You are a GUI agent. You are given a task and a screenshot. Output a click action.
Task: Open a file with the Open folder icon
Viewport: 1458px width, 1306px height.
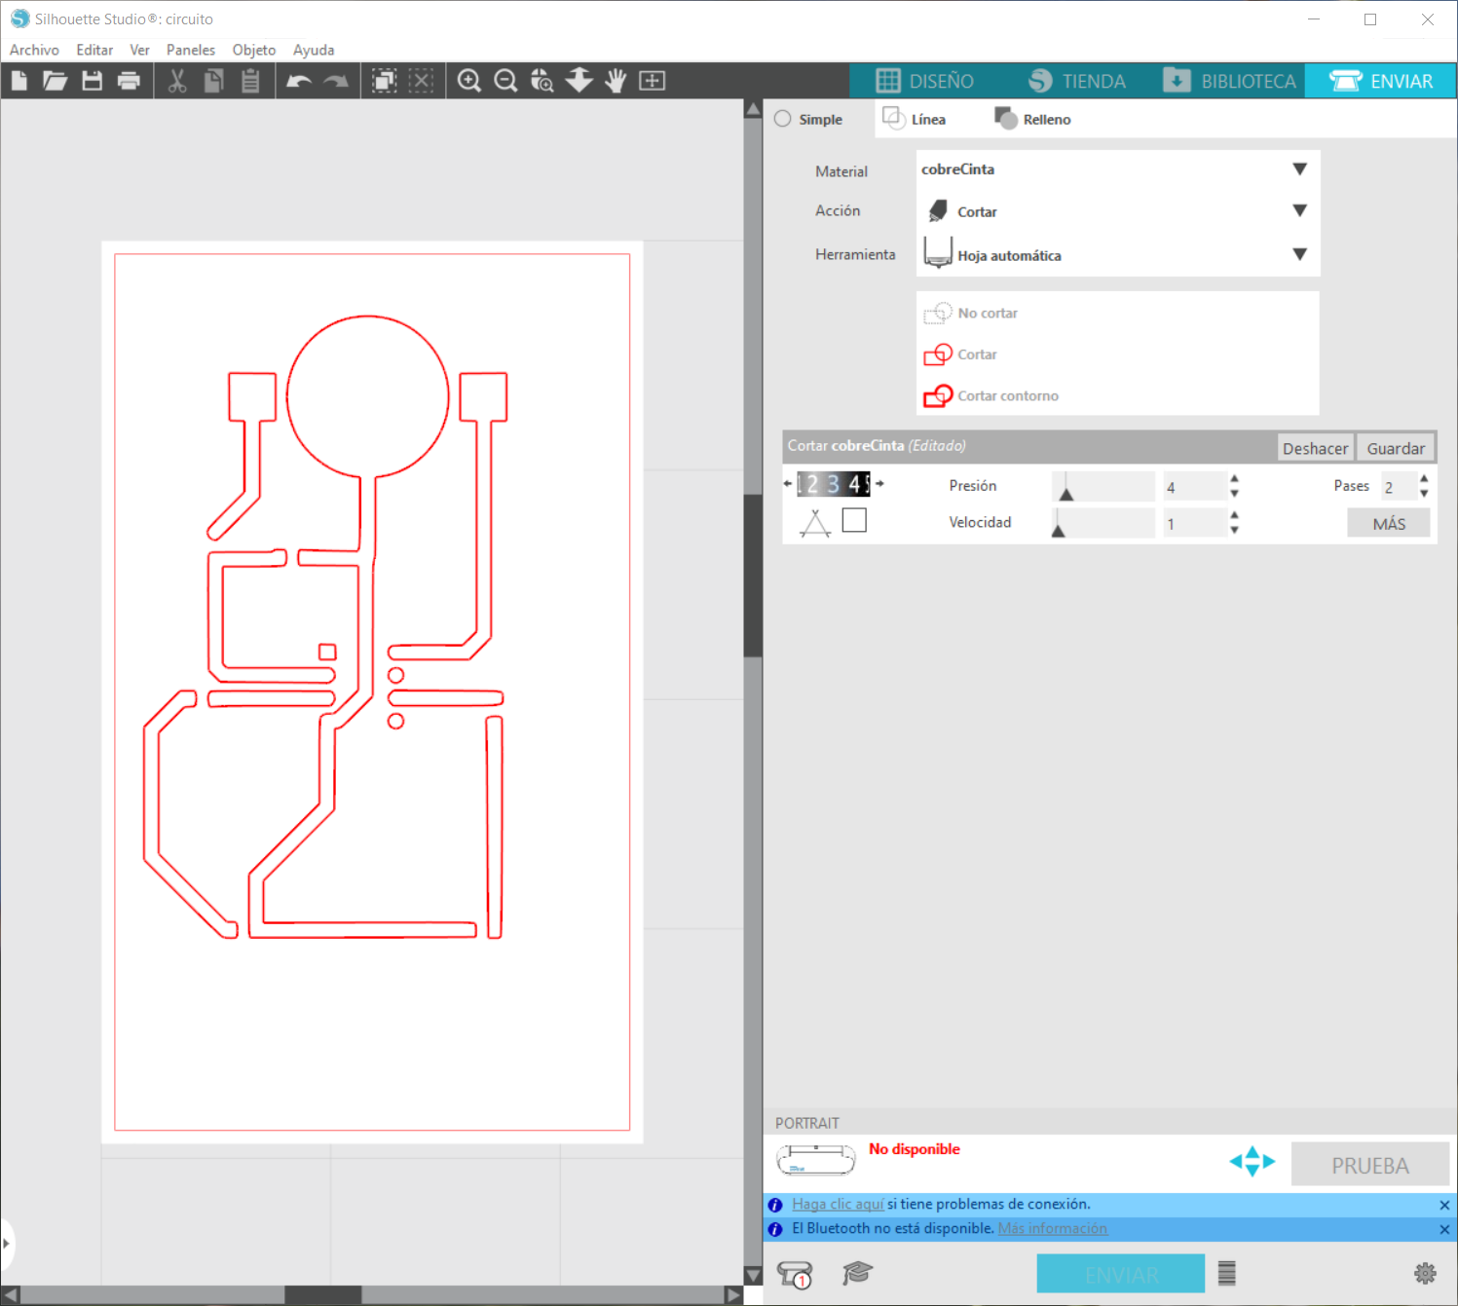56,81
